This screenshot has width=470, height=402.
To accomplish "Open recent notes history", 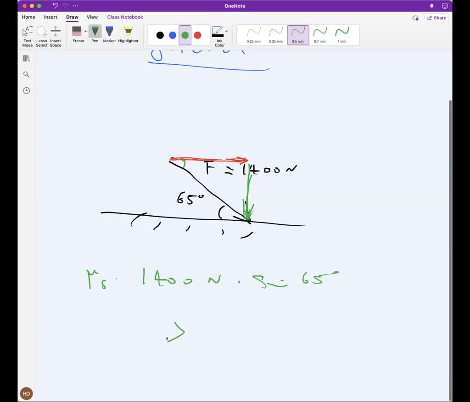I will [x=26, y=90].
